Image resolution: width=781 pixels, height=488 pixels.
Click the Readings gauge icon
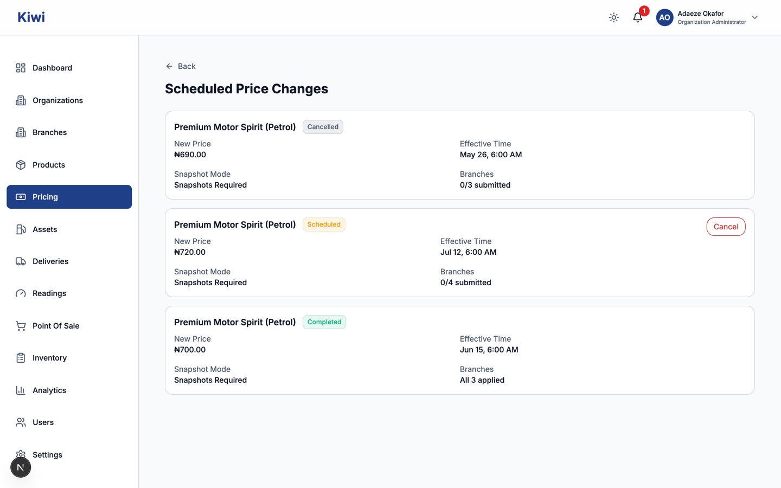coord(21,293)
